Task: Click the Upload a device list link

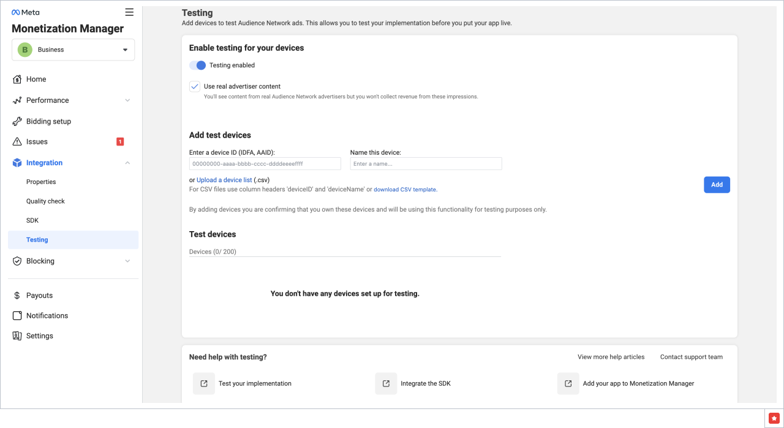Action: click(x=224, y=180)
